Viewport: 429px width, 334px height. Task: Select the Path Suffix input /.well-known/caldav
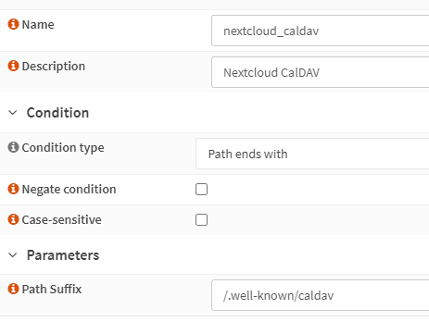click(321, 295)
